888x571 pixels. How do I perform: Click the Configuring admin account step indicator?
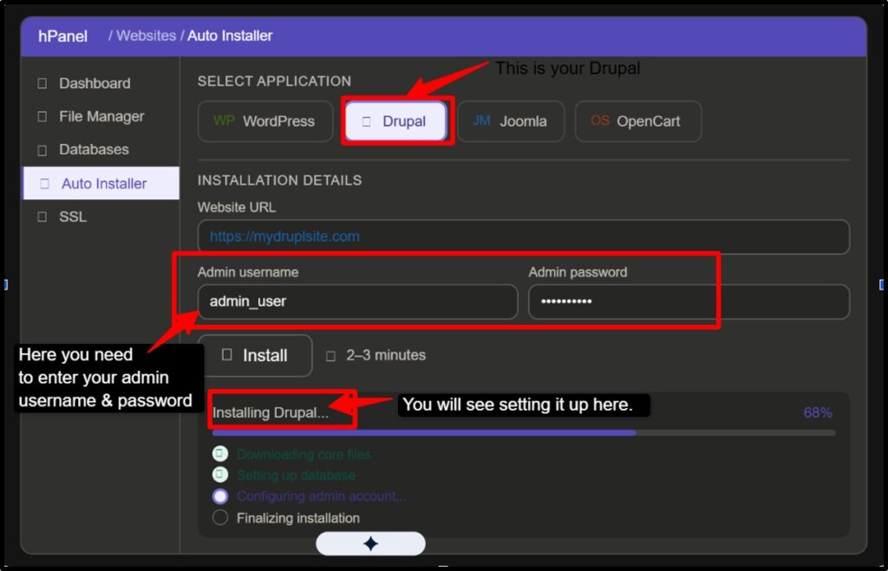[219, 496]
